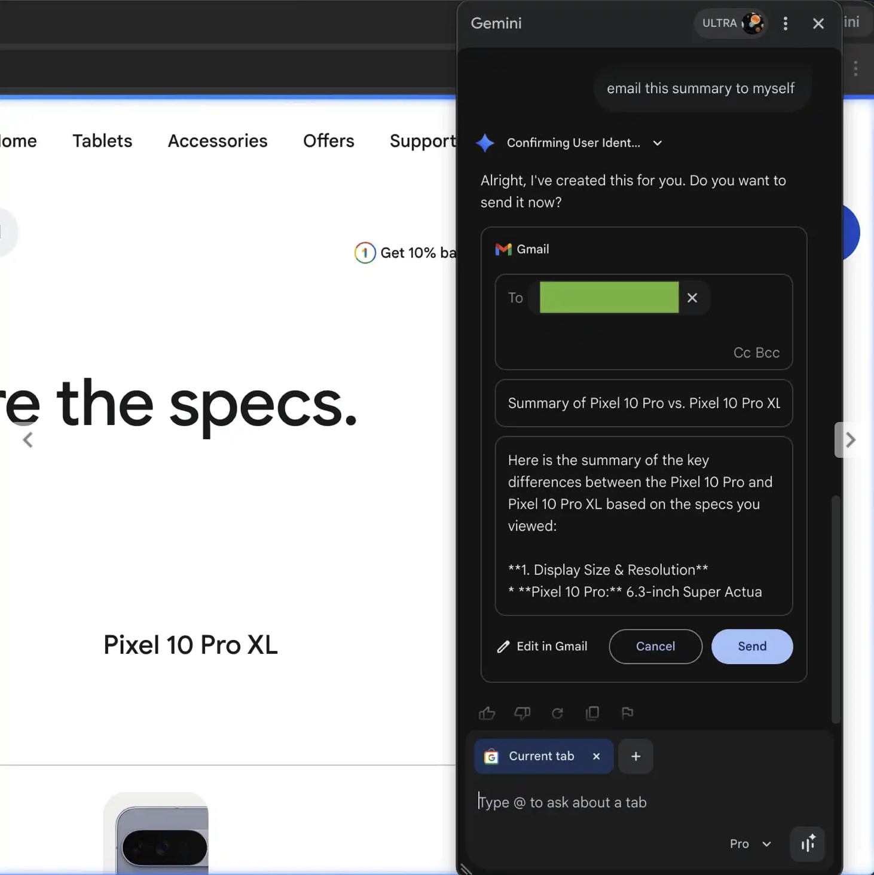Click the email this summary to myself message
Viewport: 874px width, 875px height.
coord(701,88)
